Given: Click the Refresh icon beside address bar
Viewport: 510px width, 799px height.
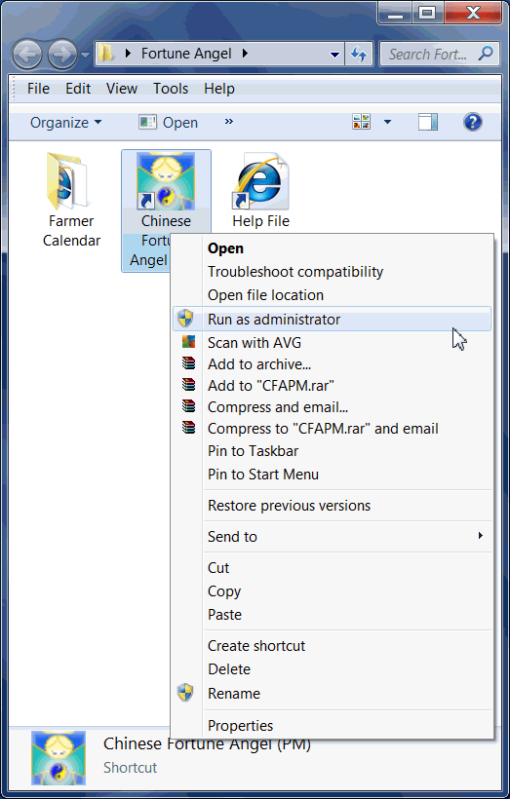Looking at the screenshot, I should tap(359, 54).
